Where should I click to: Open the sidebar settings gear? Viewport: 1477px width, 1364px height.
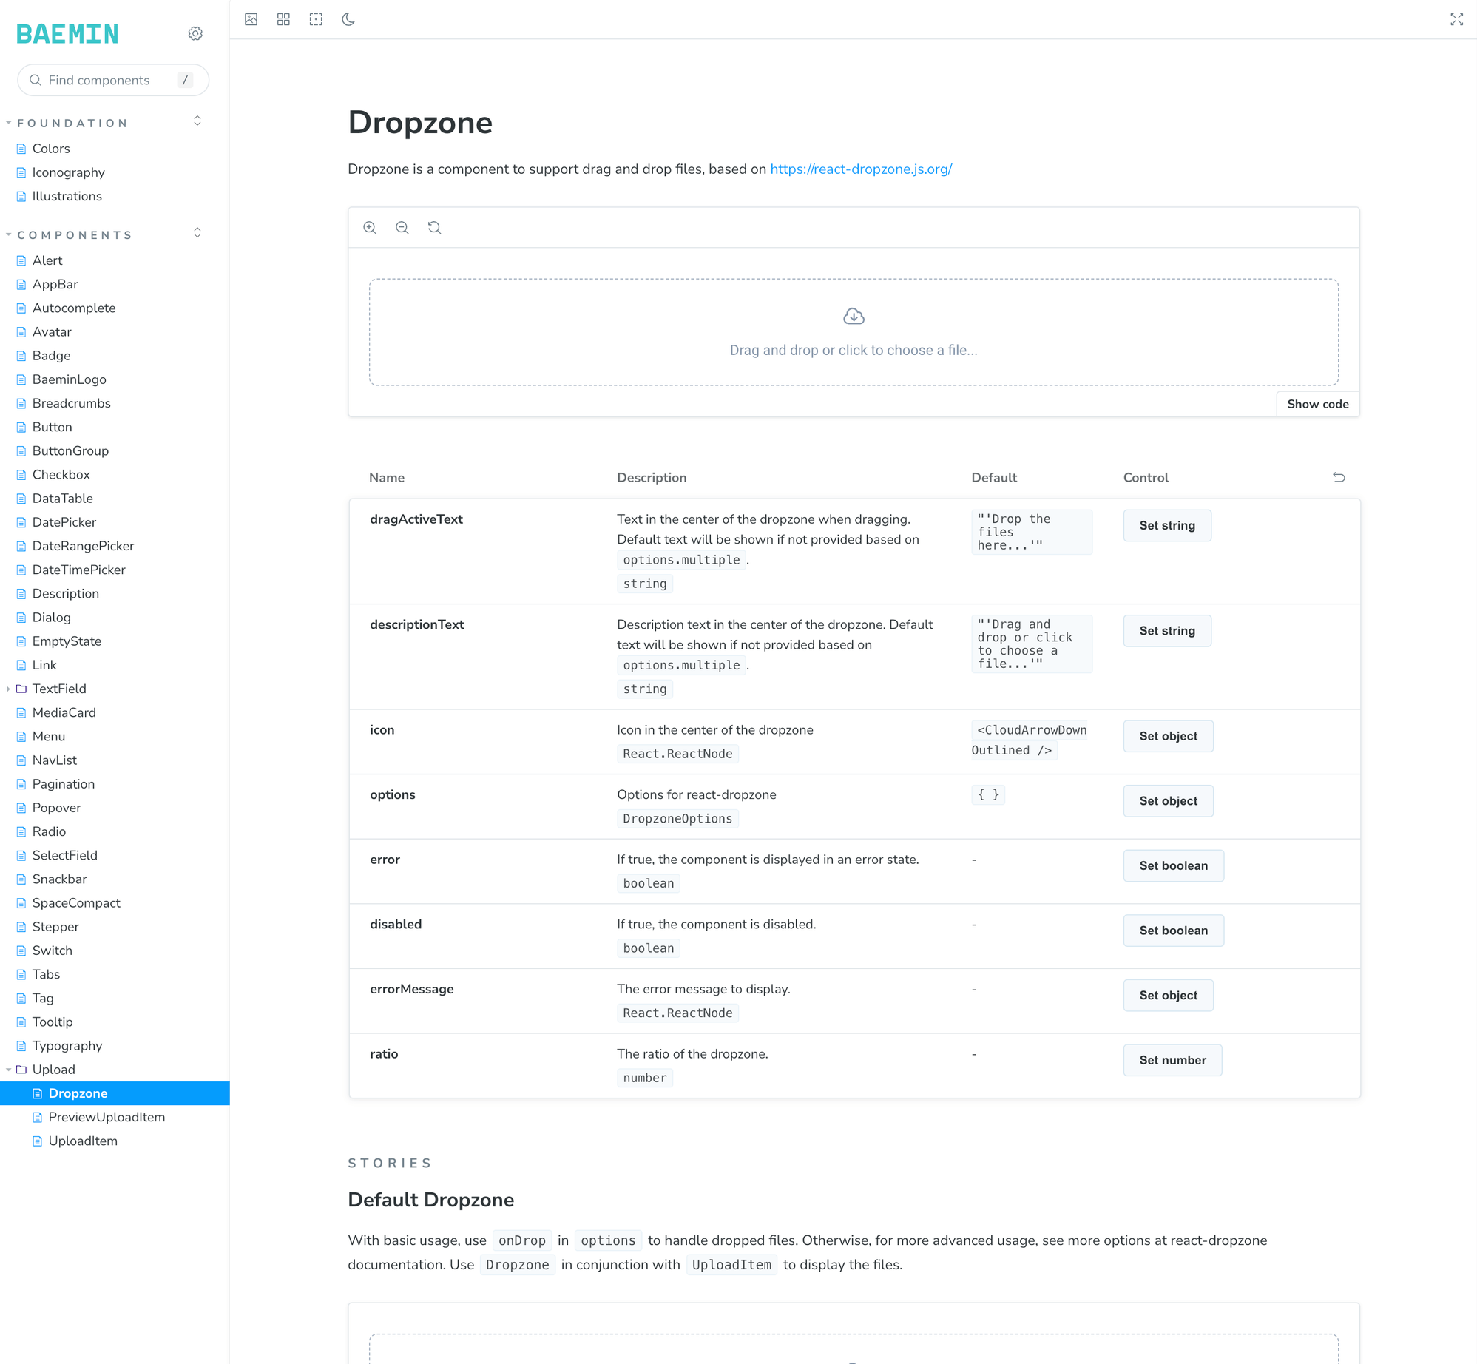tap(195, 33)
